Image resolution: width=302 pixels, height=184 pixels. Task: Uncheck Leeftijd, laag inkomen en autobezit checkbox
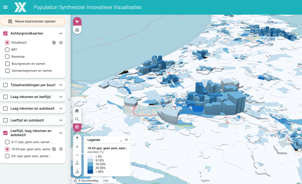(x=5, y=133)
